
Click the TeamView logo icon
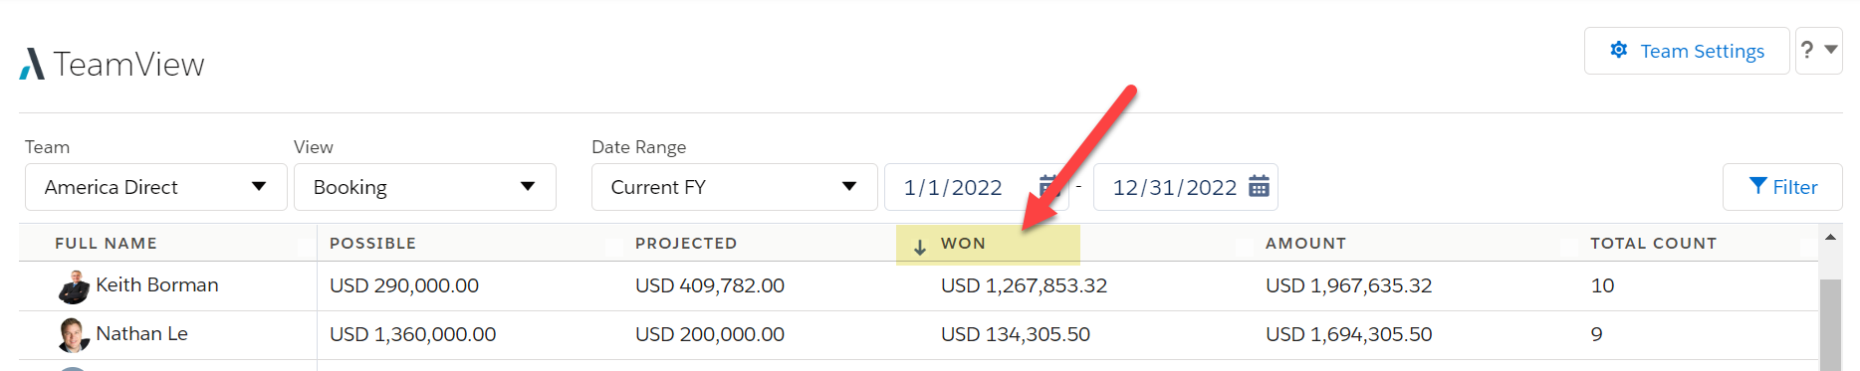click(32, 64)
